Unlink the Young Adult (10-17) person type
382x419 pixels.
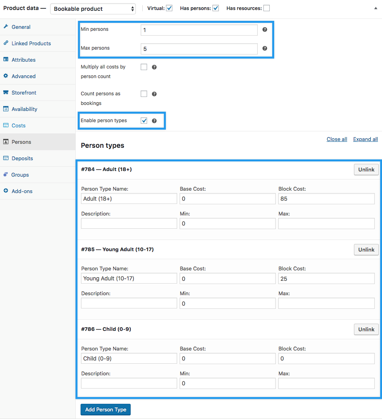point(366,250)
